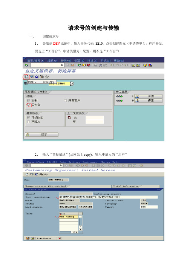Open the 请求/任务 menu
The height and width of the screenshot is (266, 187).
35,61
